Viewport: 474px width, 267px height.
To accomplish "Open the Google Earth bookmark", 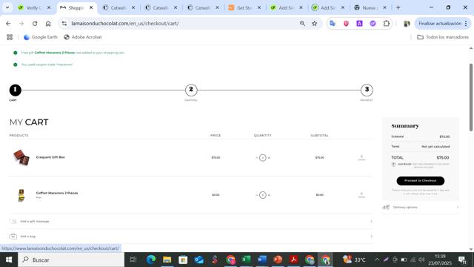I will coord(41,37).
